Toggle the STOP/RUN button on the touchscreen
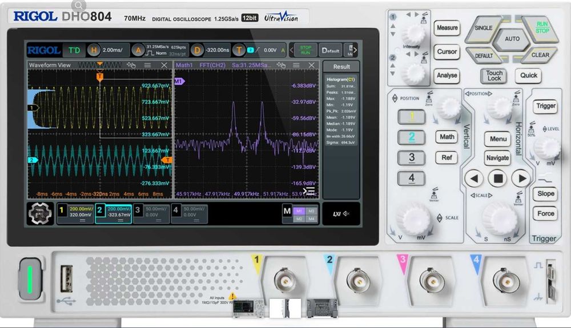The image size is (571, 328). [x=305, y=50]
